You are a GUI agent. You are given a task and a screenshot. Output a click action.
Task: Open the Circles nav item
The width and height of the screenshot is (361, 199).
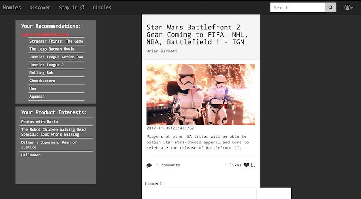point(102,8)
